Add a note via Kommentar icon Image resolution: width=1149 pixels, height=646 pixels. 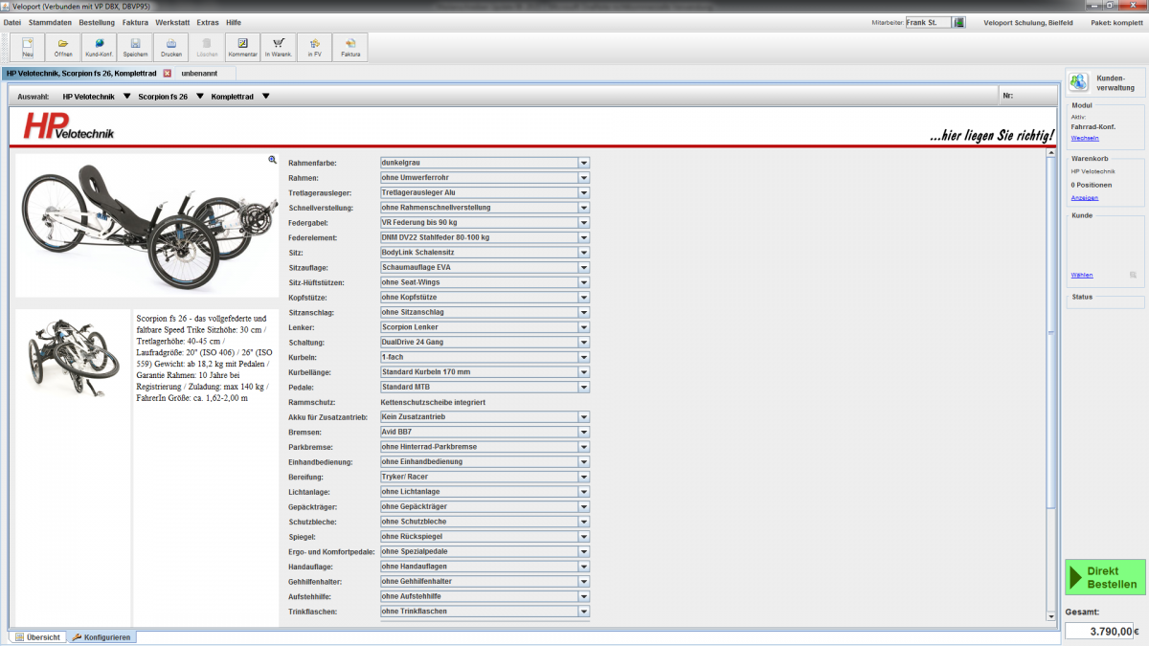click(x=242, y=47)
